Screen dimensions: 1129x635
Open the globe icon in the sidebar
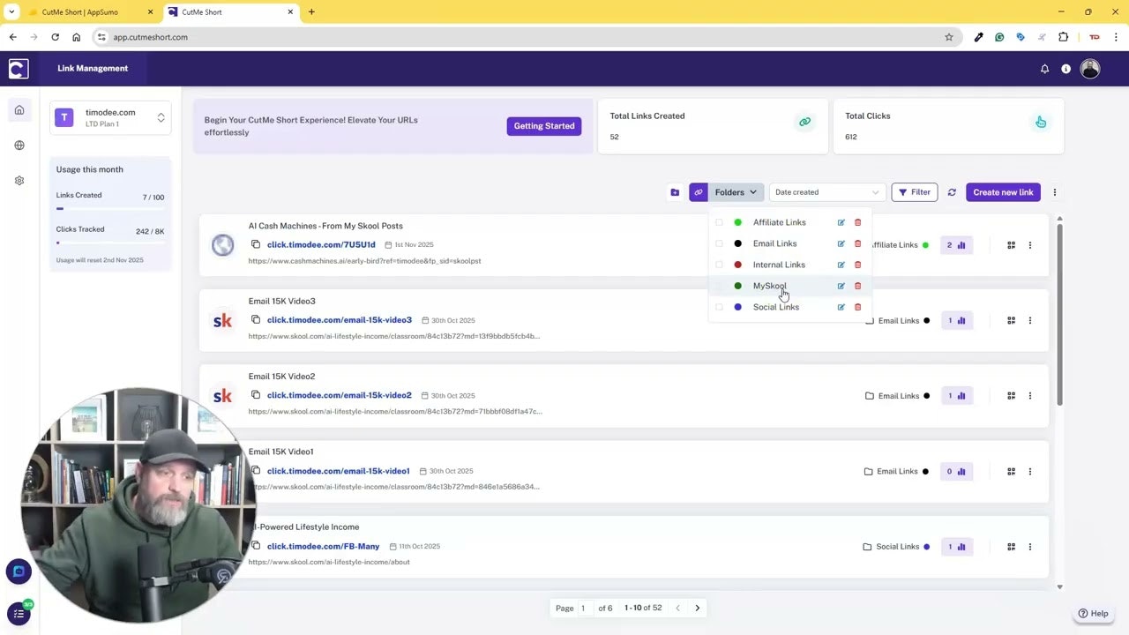click(x=19, y=146)
